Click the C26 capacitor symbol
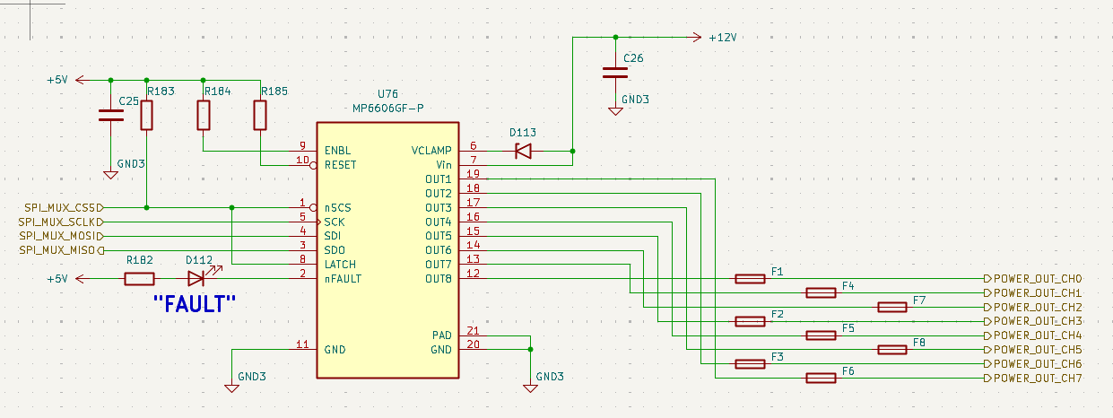 615,72
